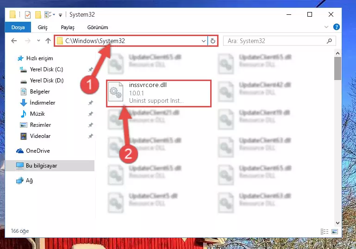Image resolution: width=356 pixels, height=249 pixels.
Task: Go up one folder level
Action: coord(48,41)
